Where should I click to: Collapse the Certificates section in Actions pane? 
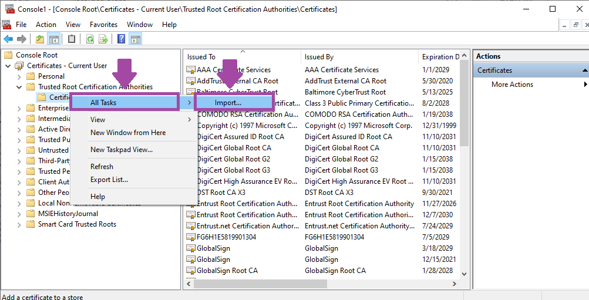[584, 70]
